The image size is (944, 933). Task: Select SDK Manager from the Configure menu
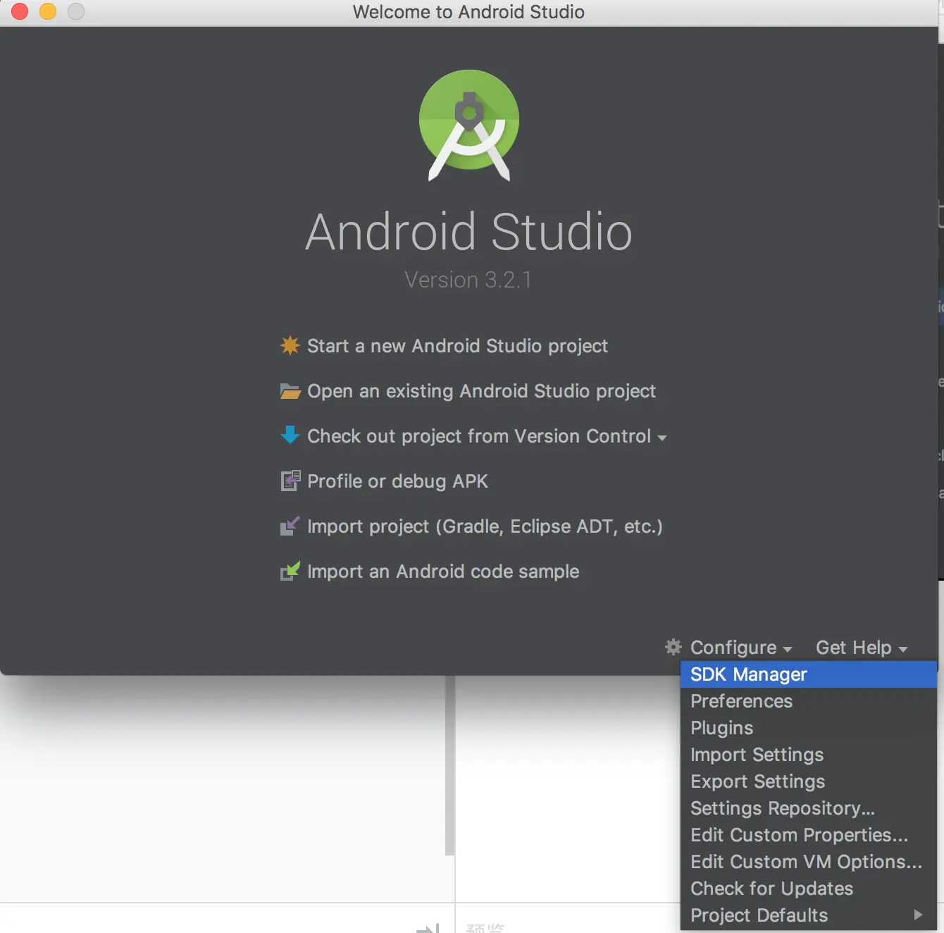tap(748, 674)
